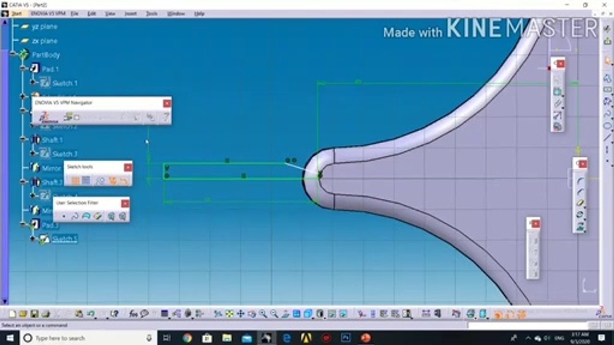Click the Save icon
614x345 pixels.
click(34, 314)
